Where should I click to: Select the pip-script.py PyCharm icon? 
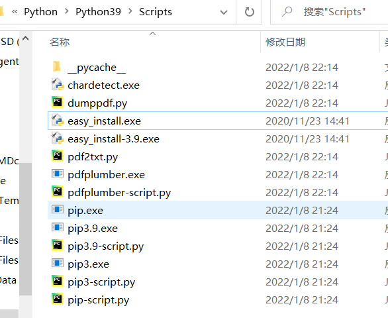pos(57,299)
